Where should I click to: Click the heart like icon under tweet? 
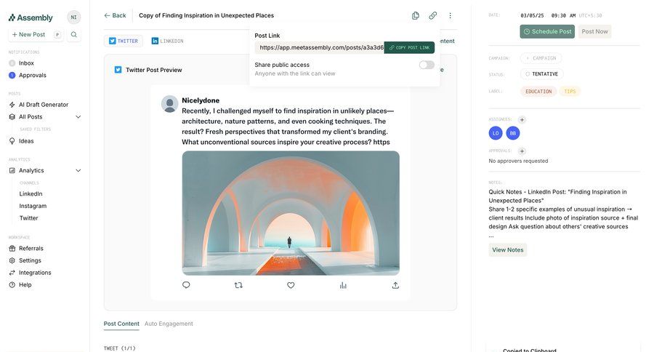click(291, 285)
